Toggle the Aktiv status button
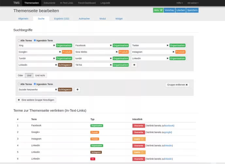Screen dimensions: 225x165 [158, 10]
